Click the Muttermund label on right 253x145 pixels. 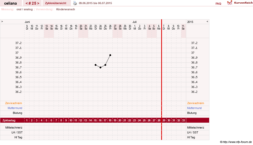click(194, 108)
